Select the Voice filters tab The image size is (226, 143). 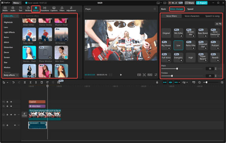pyautogui.click(x=172, y=16)
